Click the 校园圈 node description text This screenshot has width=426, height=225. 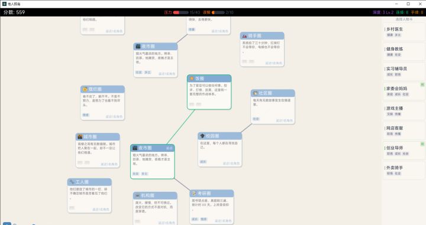[x=219, y=145]
